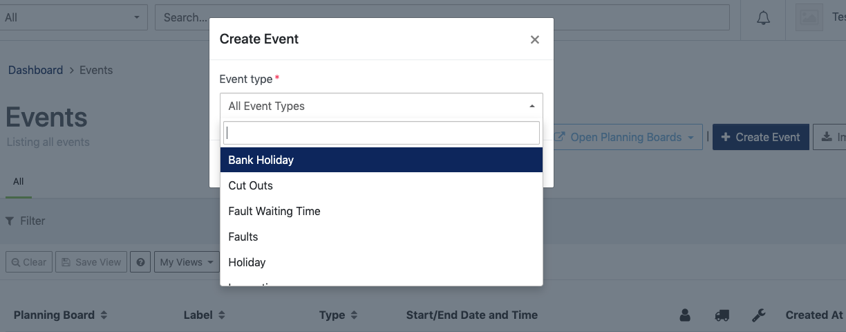
Task: Click the truck icon column header
Action: tap(722, 315)
